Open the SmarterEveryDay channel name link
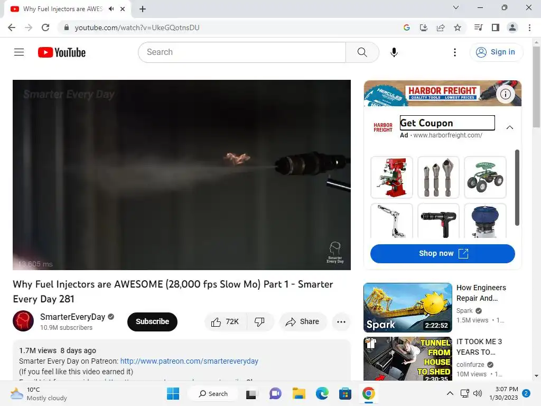Viewport: 541px width, 406px height. pyautogui.click(x=72, y=317)
